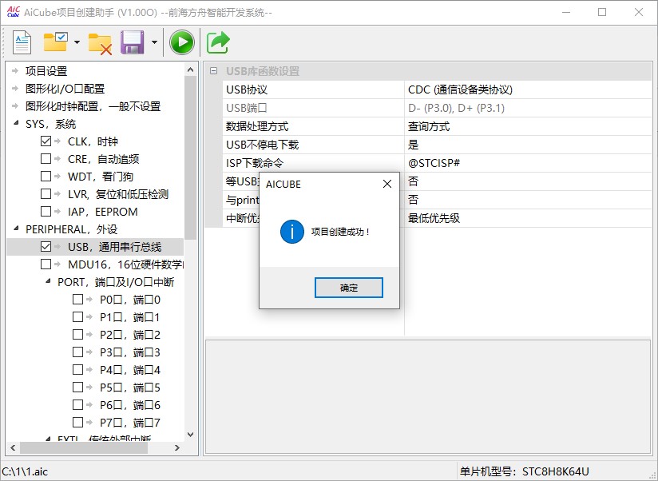
Task: Click the green play generate button
Action: (182, 42)
